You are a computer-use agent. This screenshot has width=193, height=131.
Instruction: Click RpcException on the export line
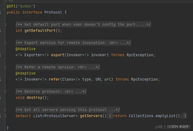[x=140, y=55]
